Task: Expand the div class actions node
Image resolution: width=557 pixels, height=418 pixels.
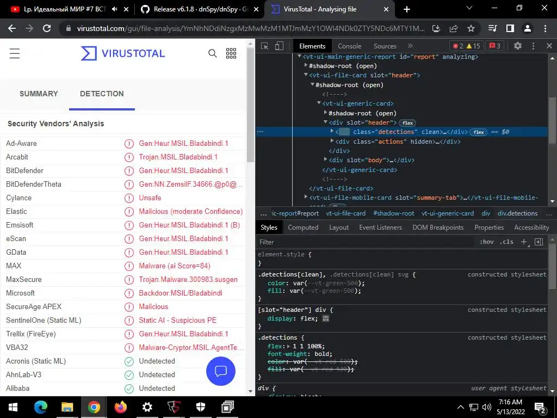Action: 332,141
